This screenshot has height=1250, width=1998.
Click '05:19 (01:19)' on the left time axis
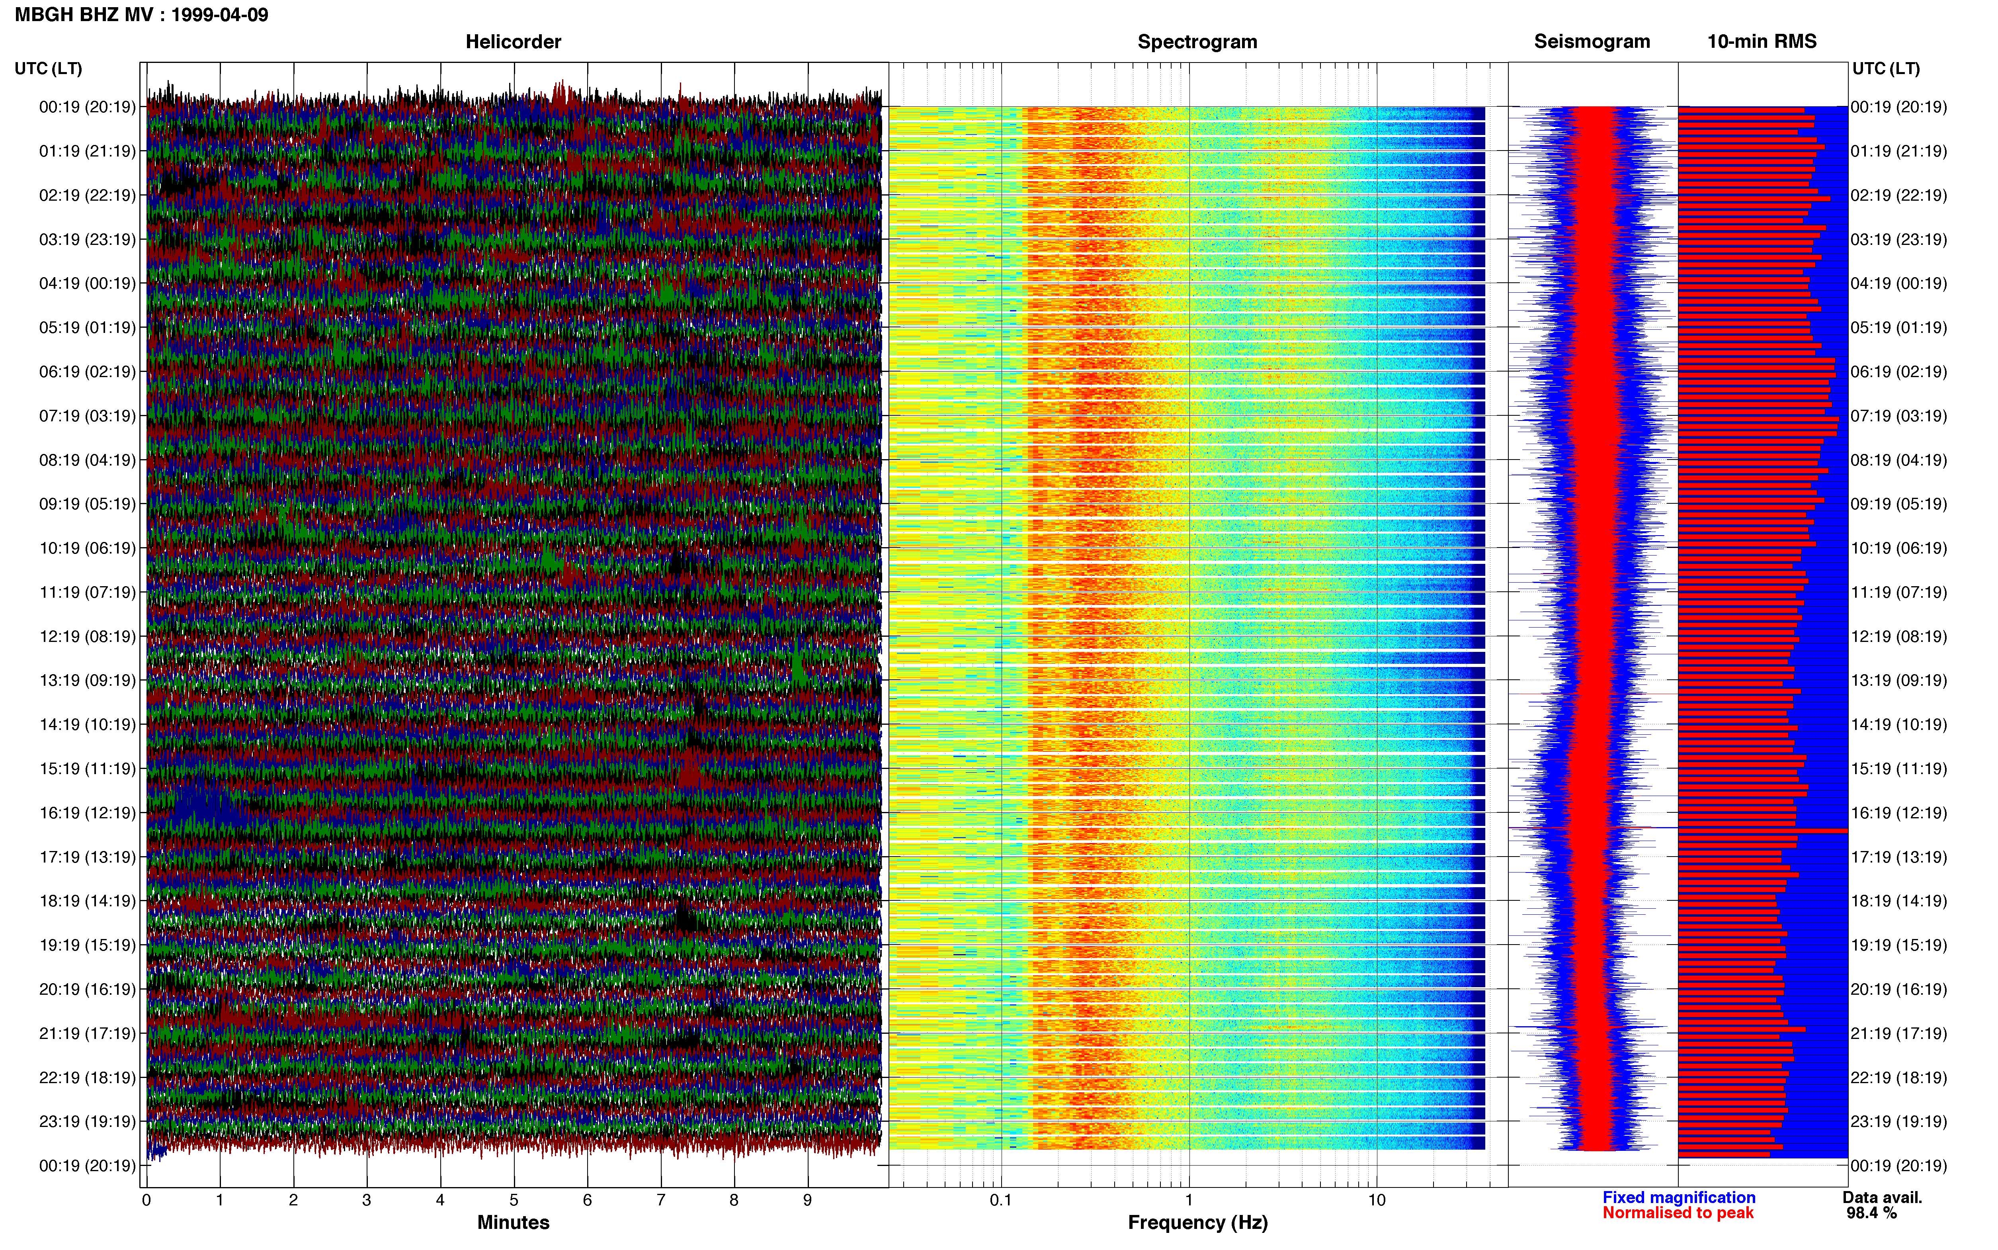pyautogui.click(x=88, y=327)
